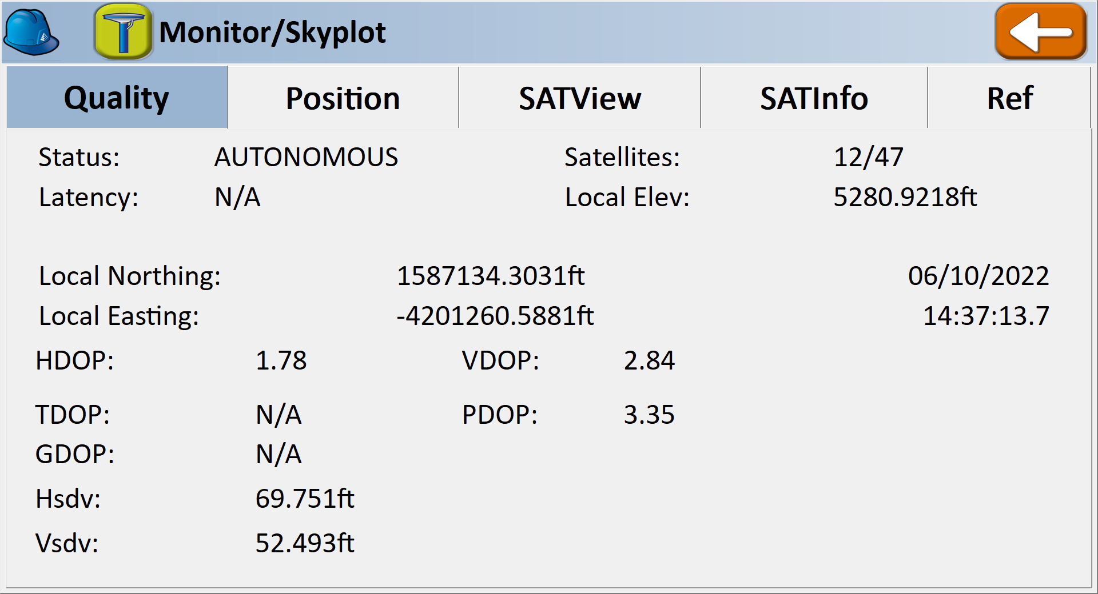Image resolution: width=1098 pixels, height=594 pixels.
Task: Click the Vsdv value 52.493ft
Action: (x=305, y=543)
